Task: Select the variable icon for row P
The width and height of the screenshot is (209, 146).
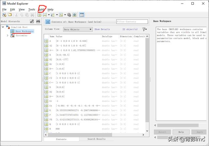Action: [x=46, y=115]
